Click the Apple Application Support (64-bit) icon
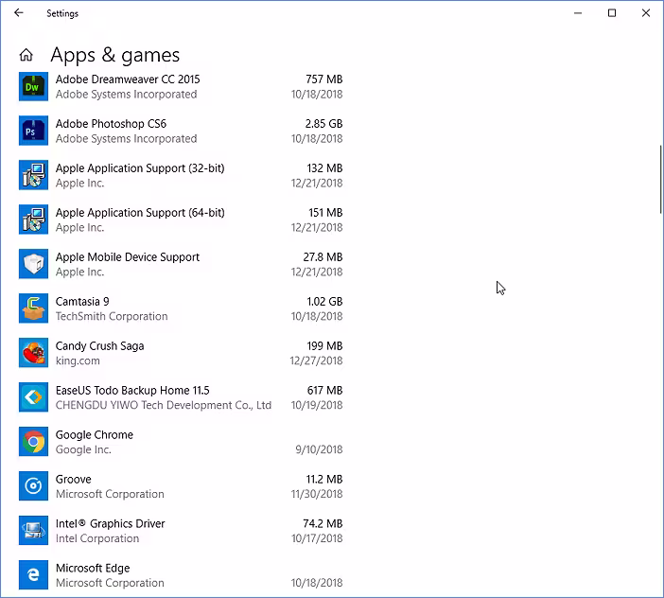 (33, 220)
